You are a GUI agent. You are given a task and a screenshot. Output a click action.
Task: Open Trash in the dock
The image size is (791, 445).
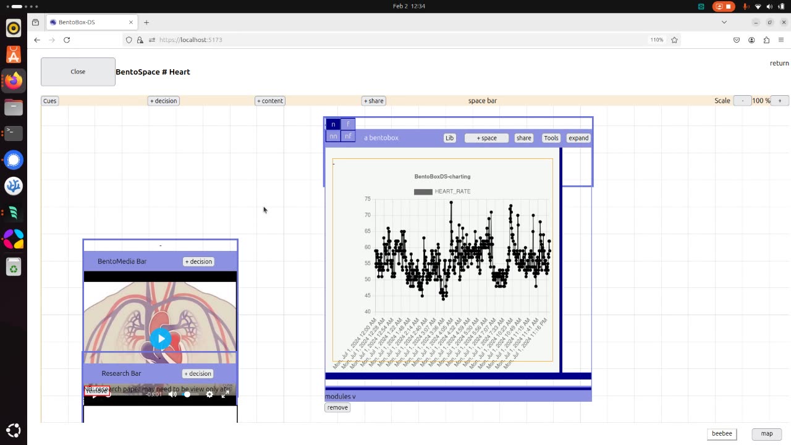[14, 267]
